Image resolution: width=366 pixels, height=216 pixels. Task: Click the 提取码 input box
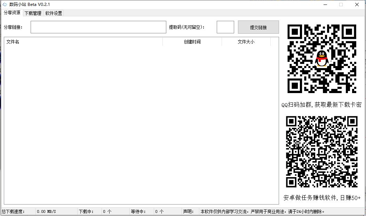[x=225, y=27]
